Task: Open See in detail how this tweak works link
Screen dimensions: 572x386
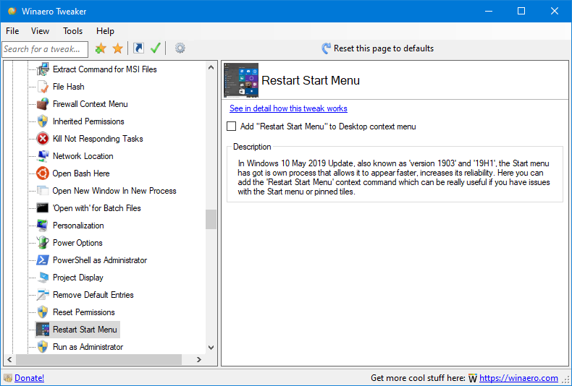Action: (288, 108)
